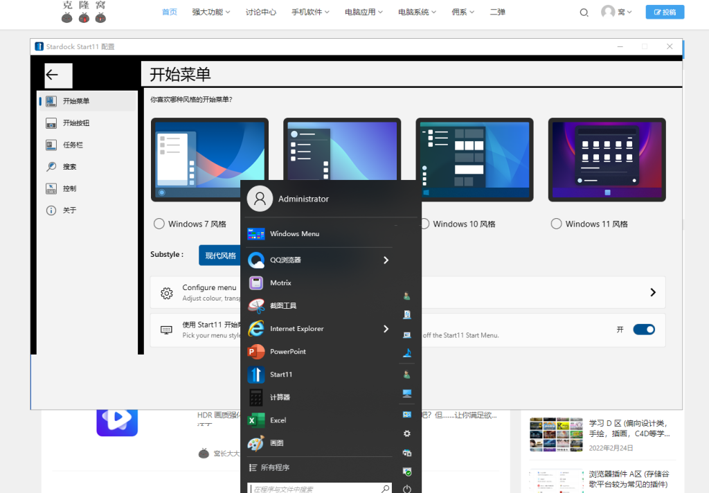Open Default Programs icon with green check

coord(407,472)
